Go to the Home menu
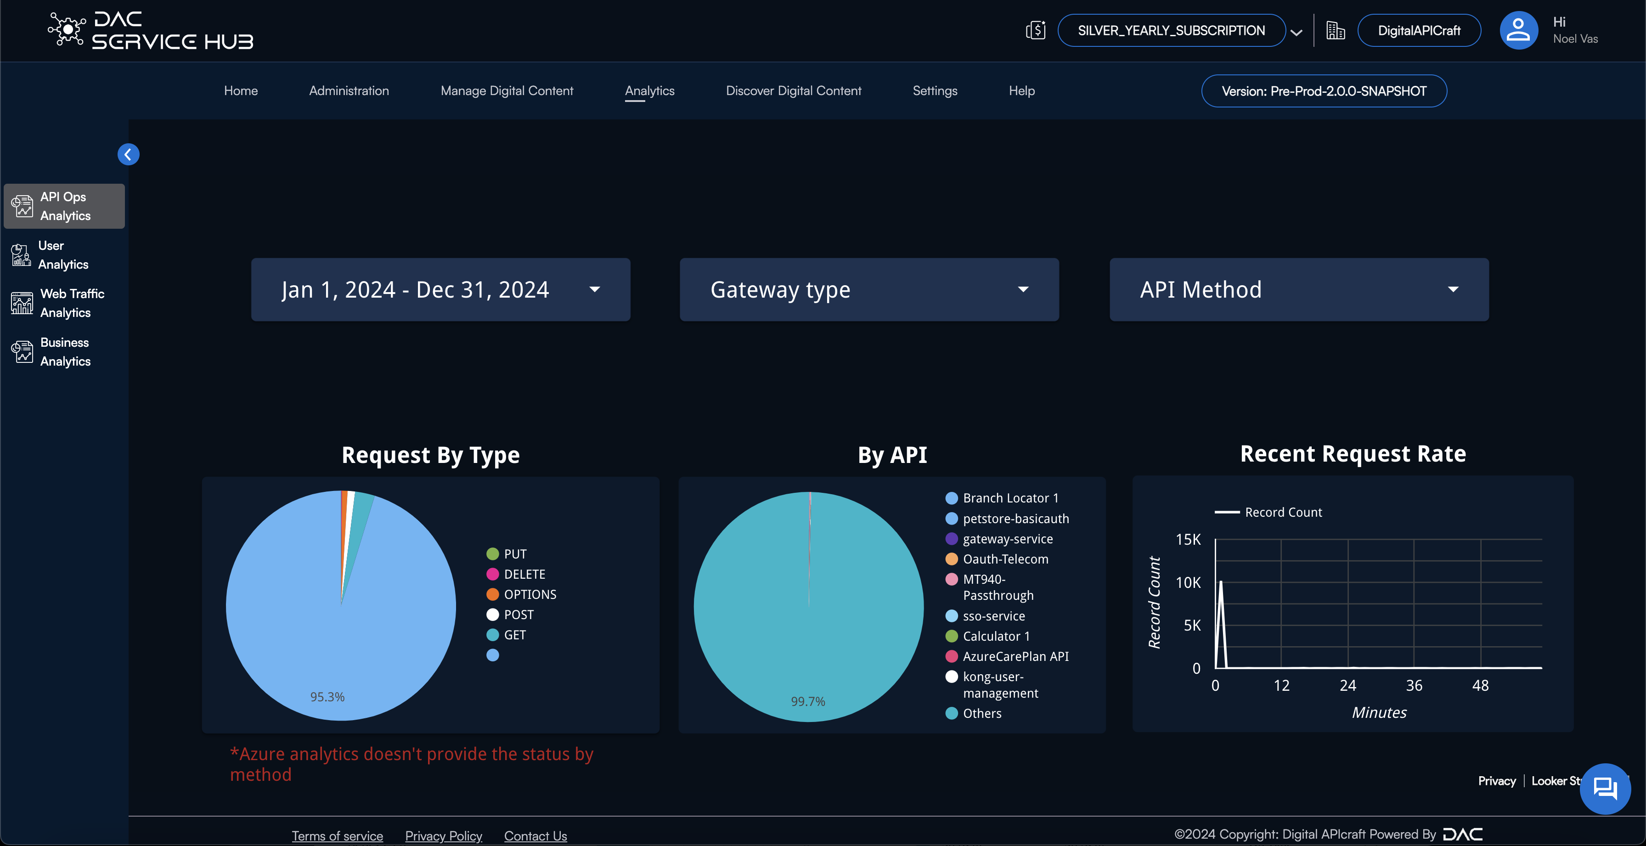Screen dimensions: 1646x846 pyautogui.click(x=241, y=91)
